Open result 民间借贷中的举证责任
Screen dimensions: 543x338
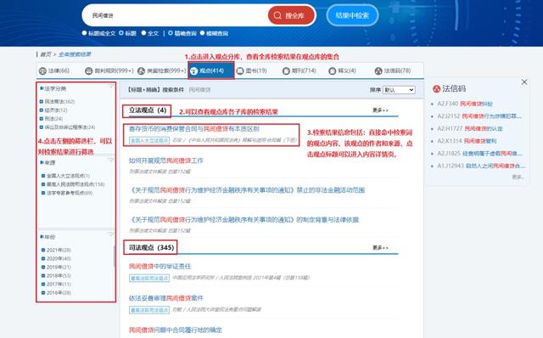pyautogui.click(x=160, y=267)
